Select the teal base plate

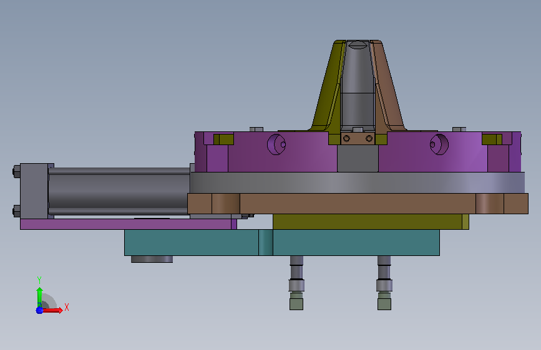tap(282, 242)
